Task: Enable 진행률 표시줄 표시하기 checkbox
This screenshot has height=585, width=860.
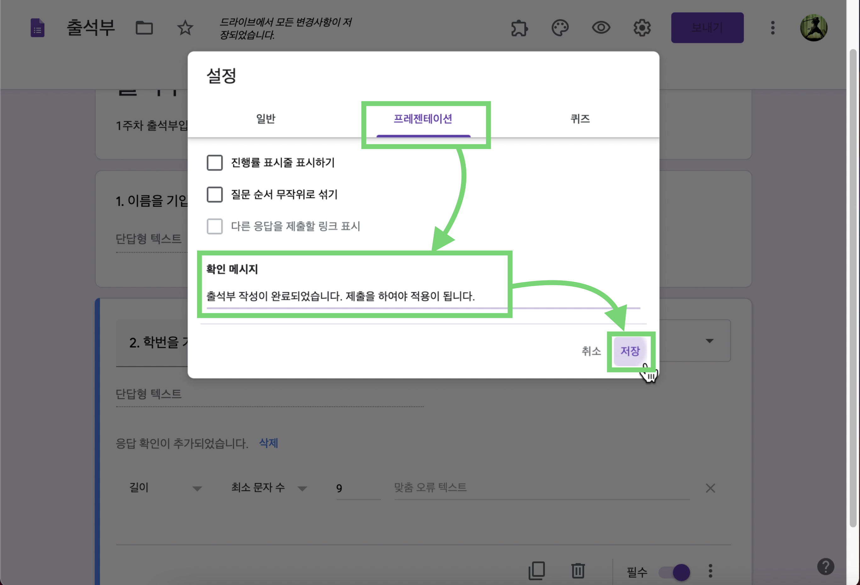Action: point(215,163)
